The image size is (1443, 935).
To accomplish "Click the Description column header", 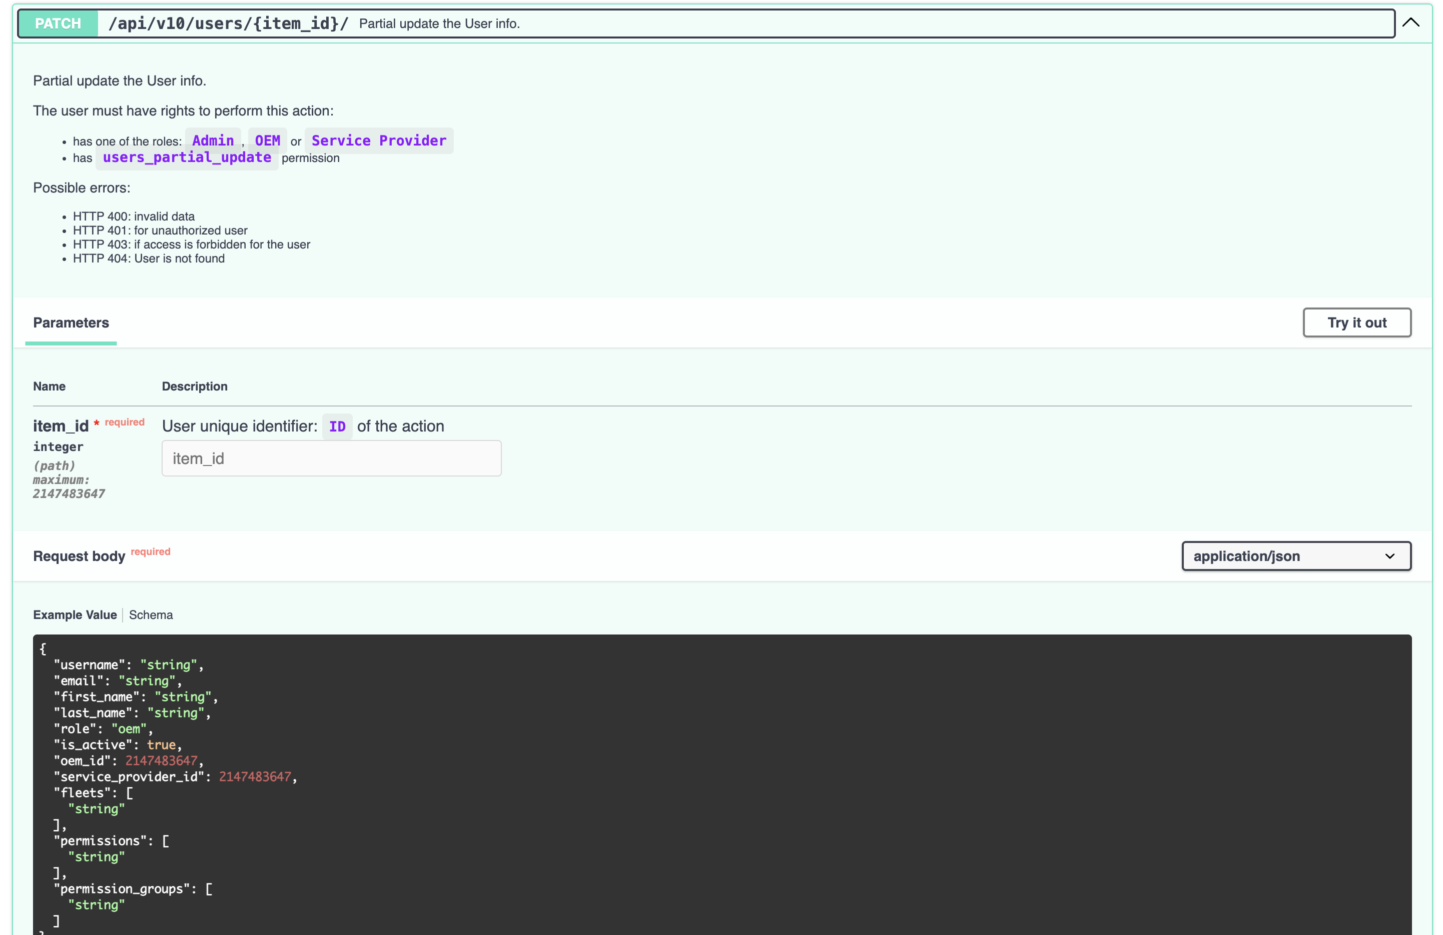I will point(195,386).
